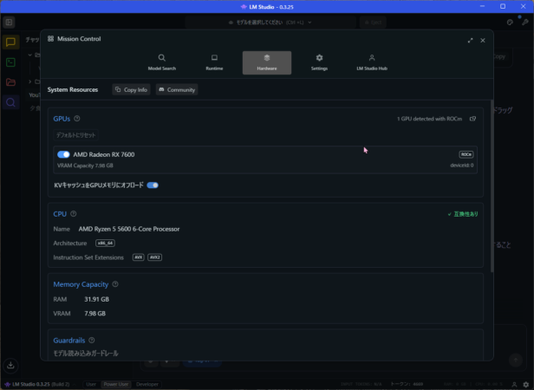
Task: Click the token count label in the status bar
Action: [407, 384]
